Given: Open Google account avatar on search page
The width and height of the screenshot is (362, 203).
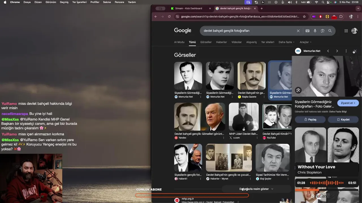Looking at the screenshot, I should point(354,31).
